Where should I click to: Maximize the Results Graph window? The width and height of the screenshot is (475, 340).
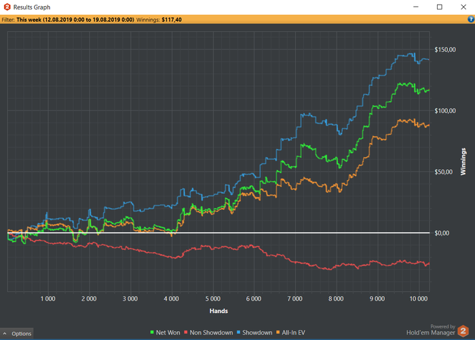pos(440,7)
